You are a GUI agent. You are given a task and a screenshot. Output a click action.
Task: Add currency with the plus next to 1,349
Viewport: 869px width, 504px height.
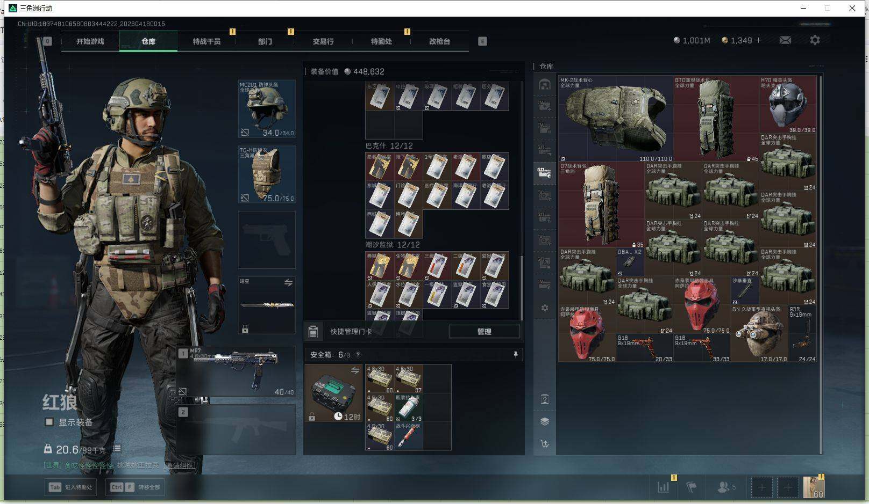click(x=759, y=40)
